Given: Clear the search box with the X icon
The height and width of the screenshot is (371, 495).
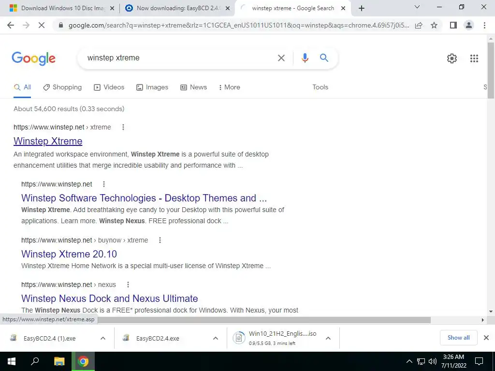Looking at the screenshot, I should (x=281, y=58).
